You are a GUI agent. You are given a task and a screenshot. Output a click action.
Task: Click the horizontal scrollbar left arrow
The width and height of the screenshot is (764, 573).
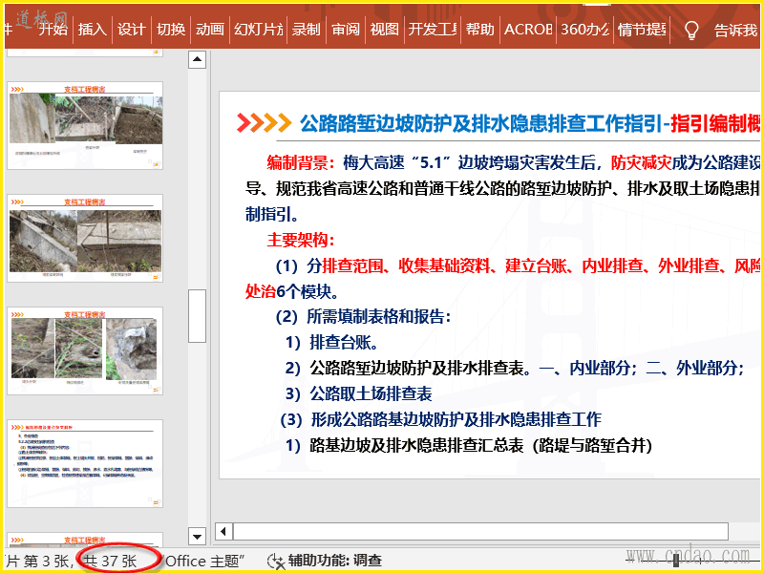point(223,531)
